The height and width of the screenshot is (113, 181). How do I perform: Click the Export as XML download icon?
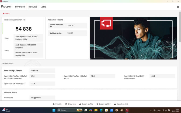point(115,104)
